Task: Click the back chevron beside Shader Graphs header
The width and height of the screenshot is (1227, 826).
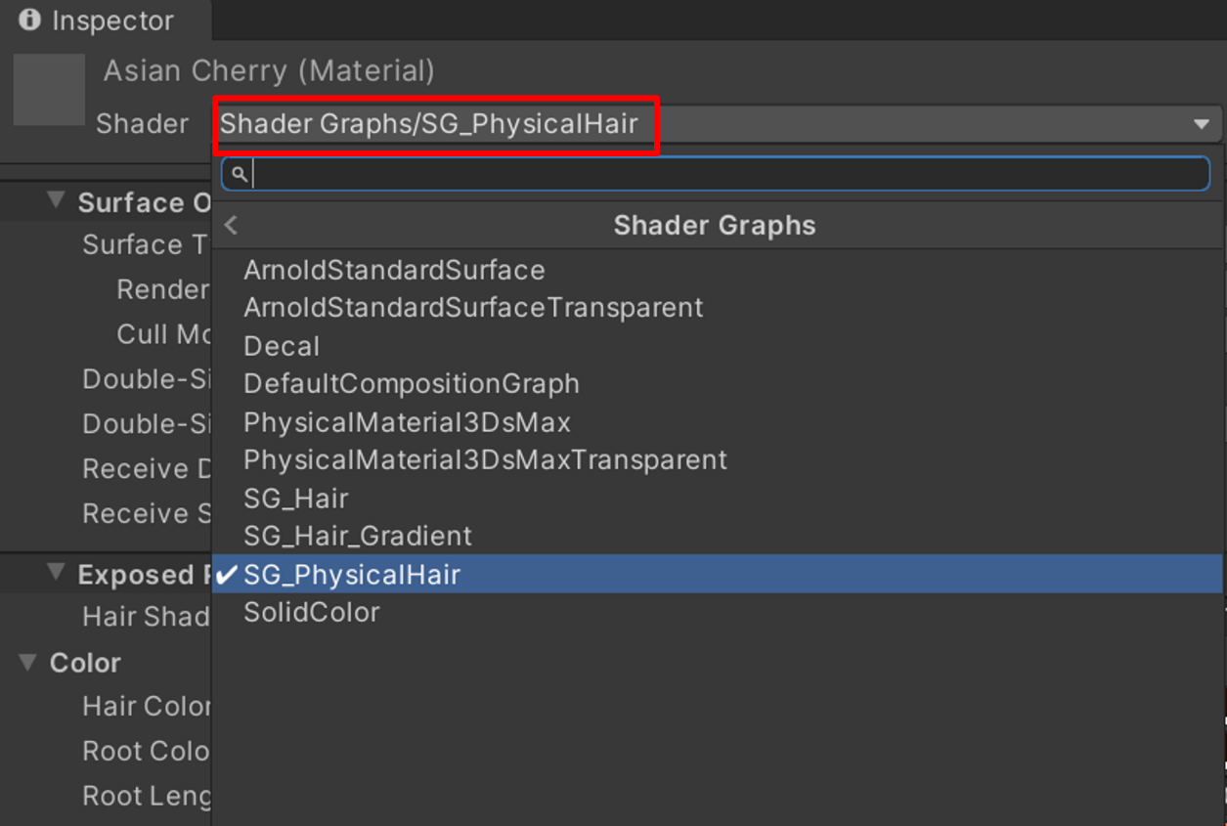Action: [231, 225]
